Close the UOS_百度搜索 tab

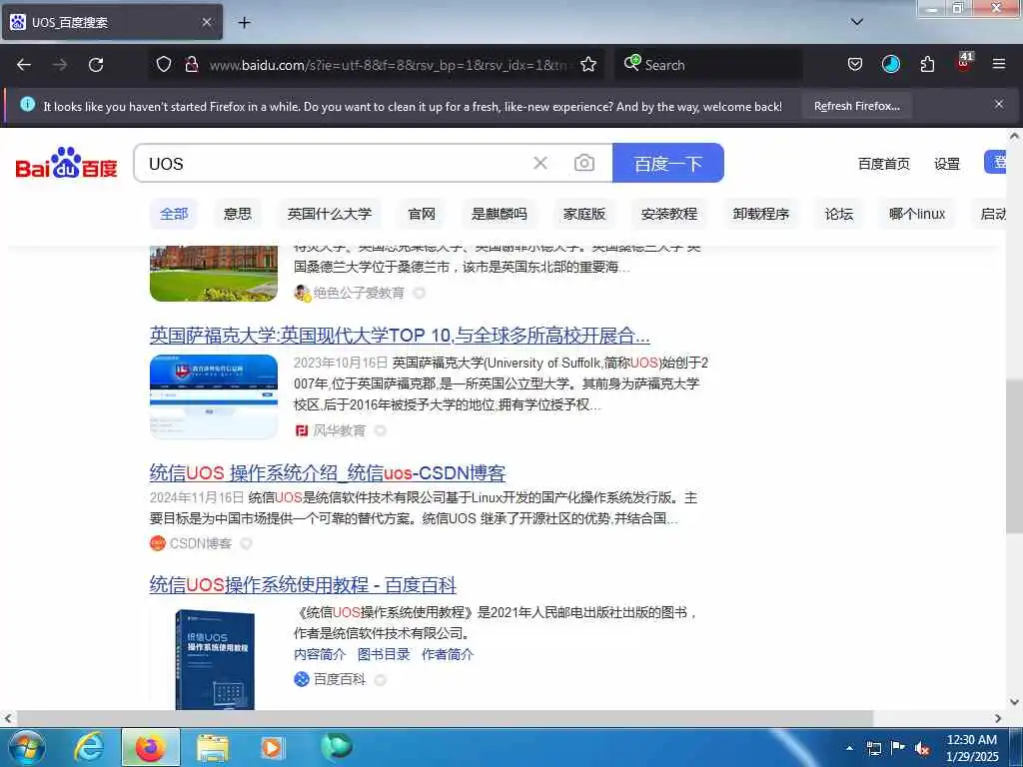click(x=206, y=22)
